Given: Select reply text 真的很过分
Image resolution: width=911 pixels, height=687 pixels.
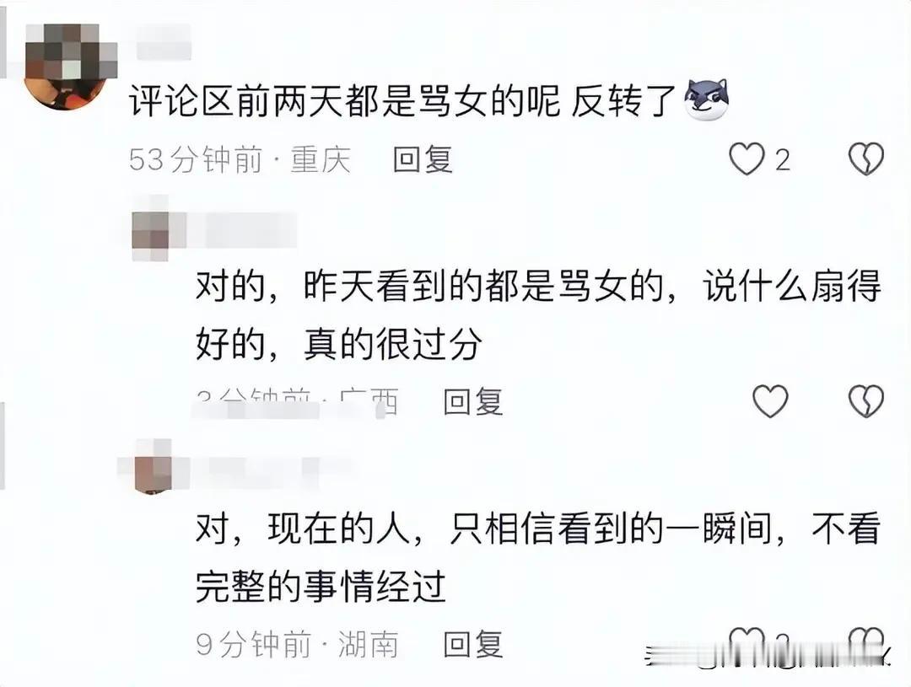Looking at the screenshot, I should (393, 344).
